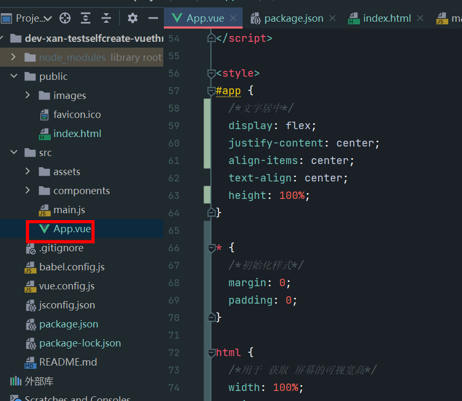Open the Project panel settings gear
The image size is (462, 401).
[132, 18]
